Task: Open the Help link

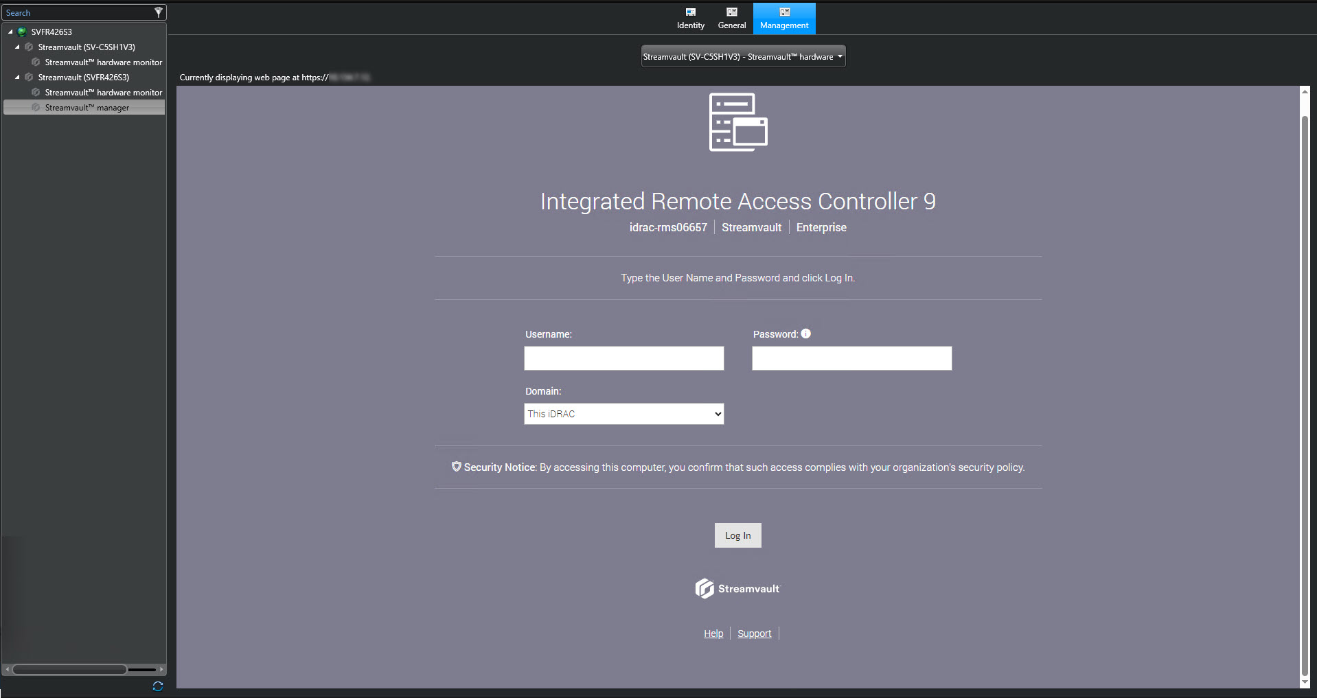Action: coord(713,633)
